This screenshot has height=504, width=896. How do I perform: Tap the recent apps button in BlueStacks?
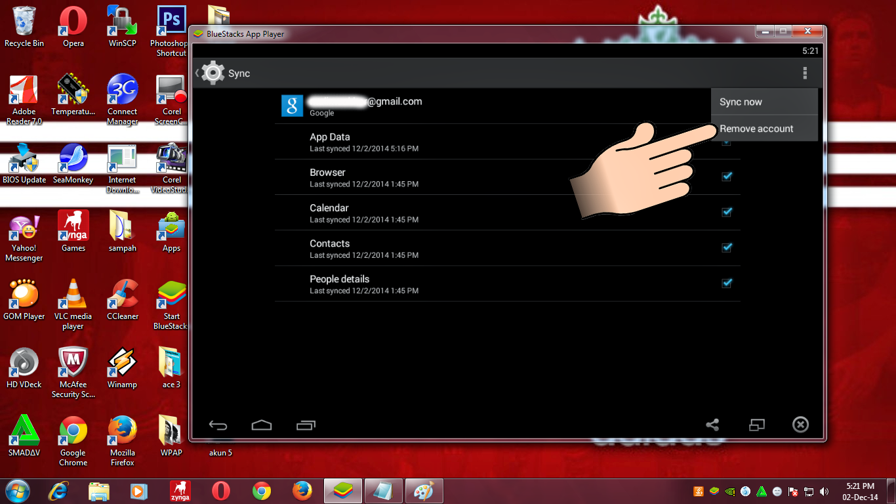coord(306,425)
